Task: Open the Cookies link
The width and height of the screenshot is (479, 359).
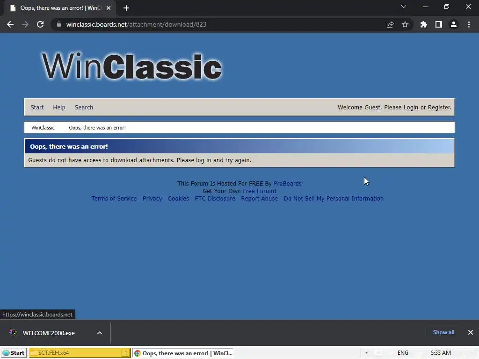Action: [178, 198]
